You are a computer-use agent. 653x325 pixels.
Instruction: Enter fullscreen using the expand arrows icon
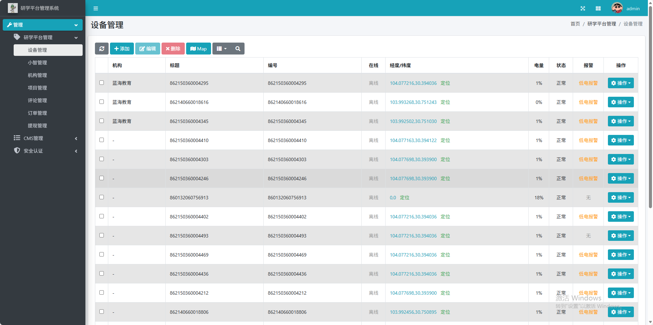583,9
